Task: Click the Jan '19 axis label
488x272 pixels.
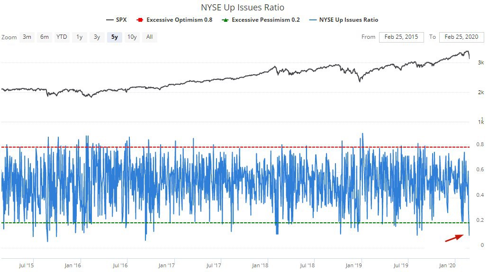Action: pos(353,265)
